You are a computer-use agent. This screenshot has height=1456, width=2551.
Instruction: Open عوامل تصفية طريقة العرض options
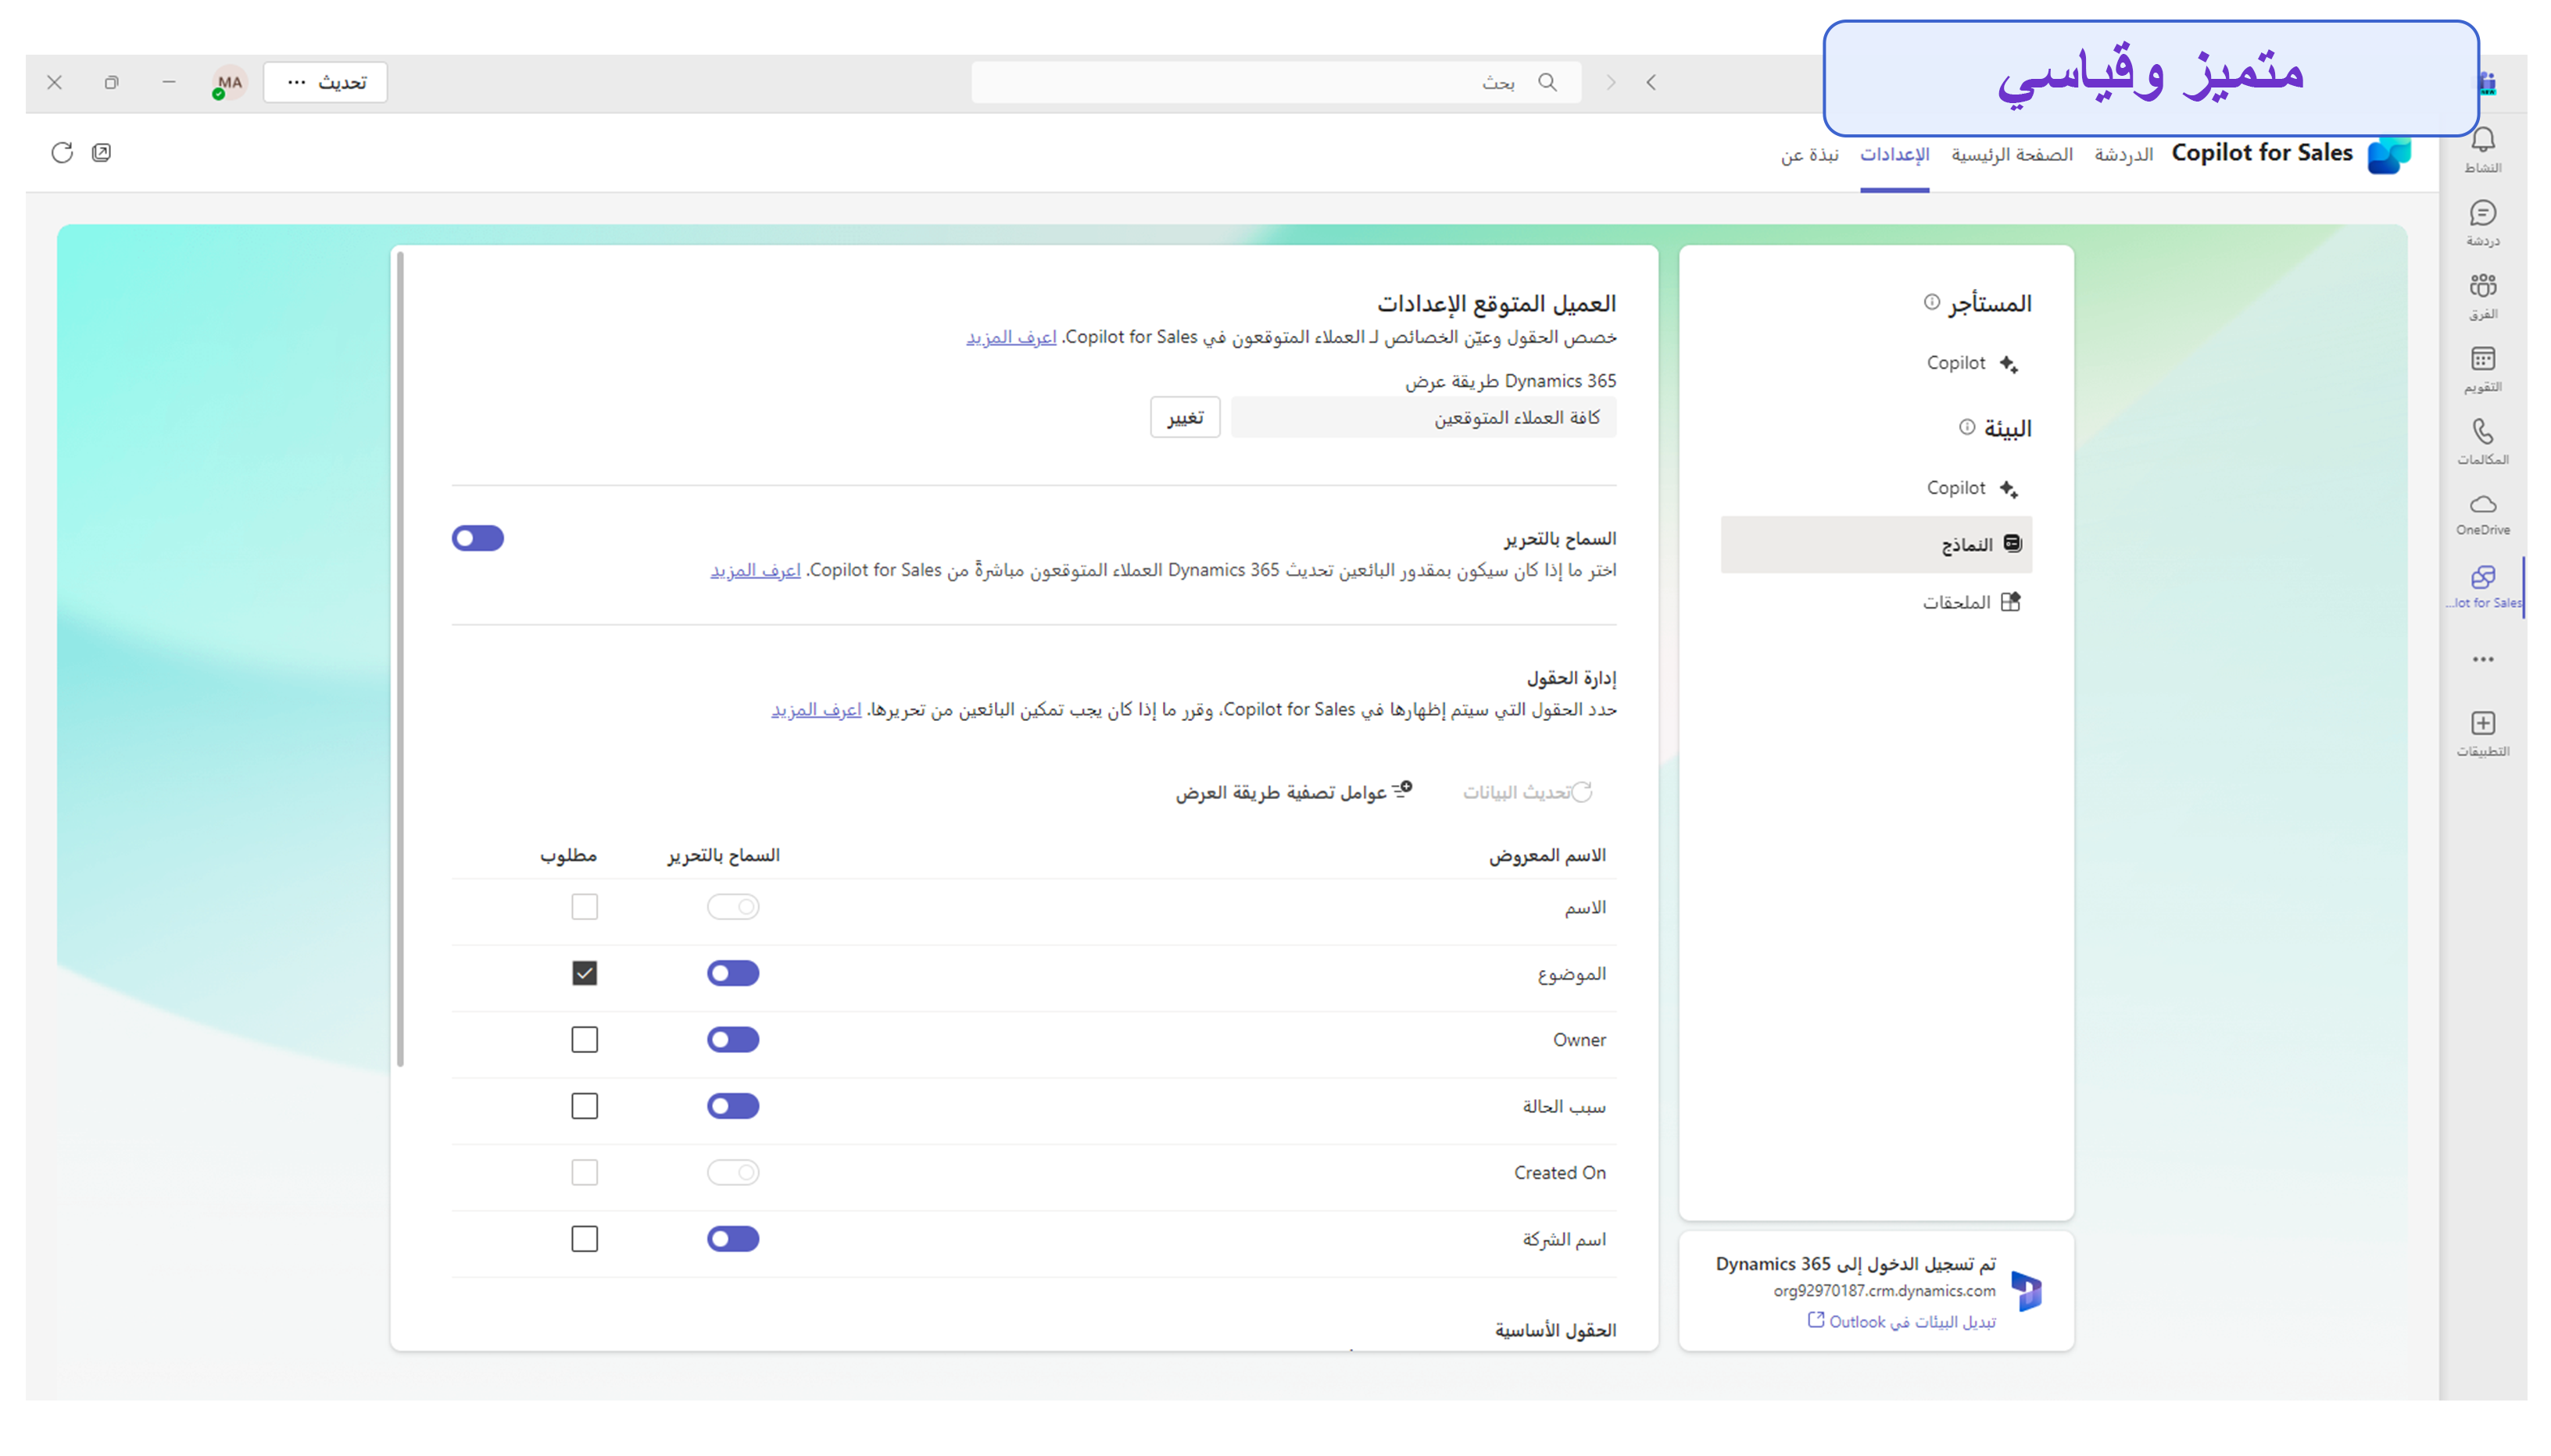pyautogui.click(x=1293, y=791)
